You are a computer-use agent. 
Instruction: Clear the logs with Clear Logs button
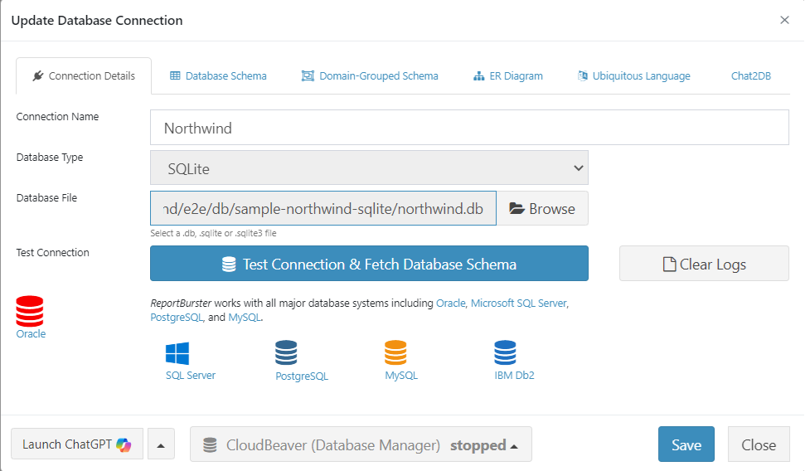coord(704,265)
